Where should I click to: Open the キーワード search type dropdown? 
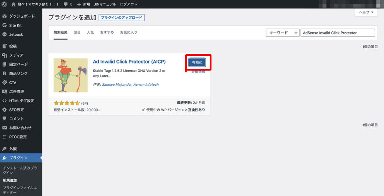click(x=283, y=33)
